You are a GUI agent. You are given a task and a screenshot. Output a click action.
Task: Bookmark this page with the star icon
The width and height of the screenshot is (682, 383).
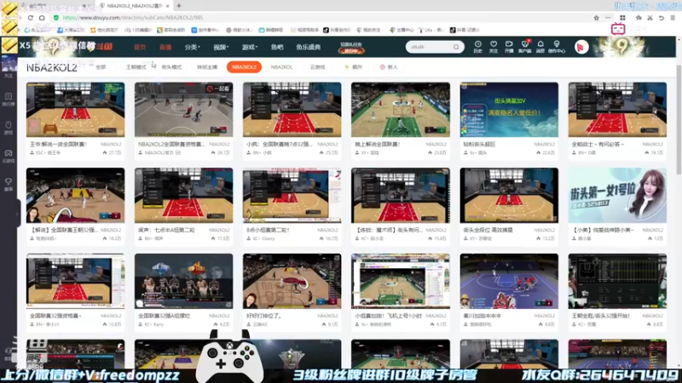coord(596,18)
